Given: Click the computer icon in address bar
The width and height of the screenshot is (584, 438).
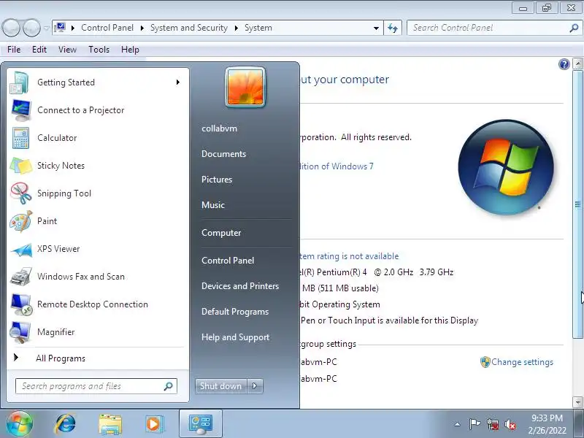Looking at the screenshot, I should point(60,28).
